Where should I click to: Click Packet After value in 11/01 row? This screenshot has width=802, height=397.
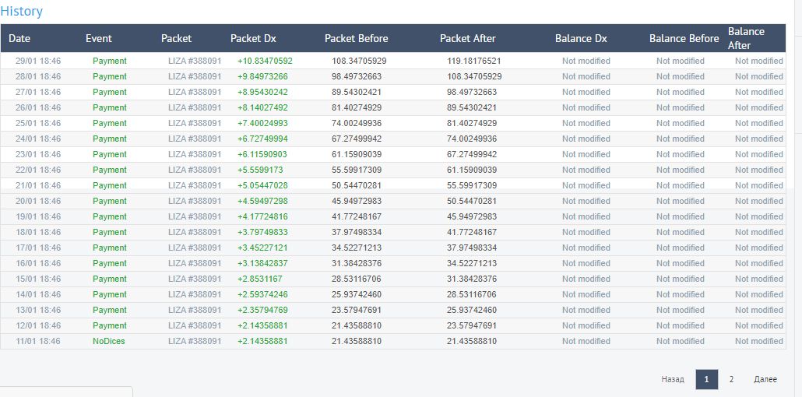coord(472,341)
